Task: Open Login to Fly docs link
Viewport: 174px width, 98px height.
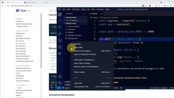Action: click(19, 36)
